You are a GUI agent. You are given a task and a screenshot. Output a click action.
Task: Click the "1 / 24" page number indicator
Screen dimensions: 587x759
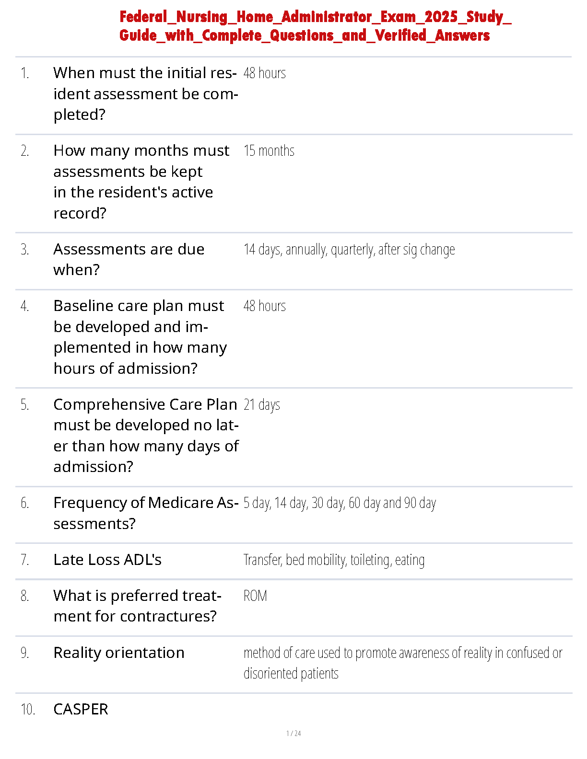click(x=293, y=733)
